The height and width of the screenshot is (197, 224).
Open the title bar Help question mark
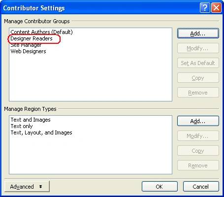point(205,8)
